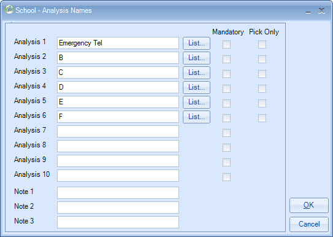Click the Emergency Tel text field
333x237 pixels.
[x=118, y=43]
